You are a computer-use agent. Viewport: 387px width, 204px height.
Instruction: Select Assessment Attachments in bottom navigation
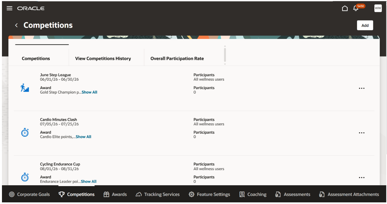[349, 194]
